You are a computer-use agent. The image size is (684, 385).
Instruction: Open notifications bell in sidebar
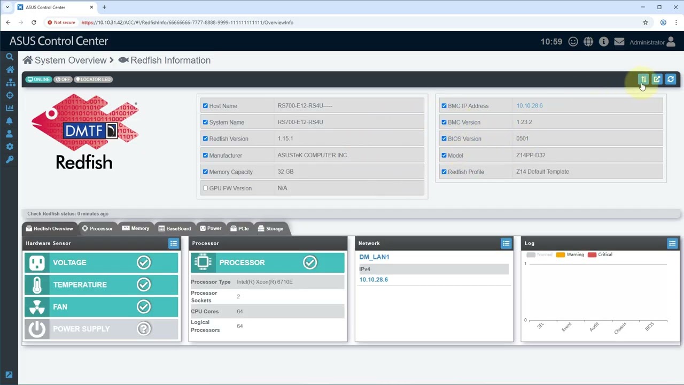(10, 121)
